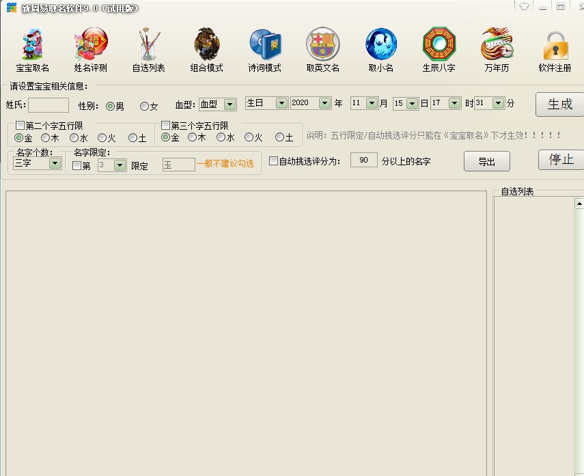Enable 第二个字五行限 checkbox
584x476 pixels.
click(20, 126)
